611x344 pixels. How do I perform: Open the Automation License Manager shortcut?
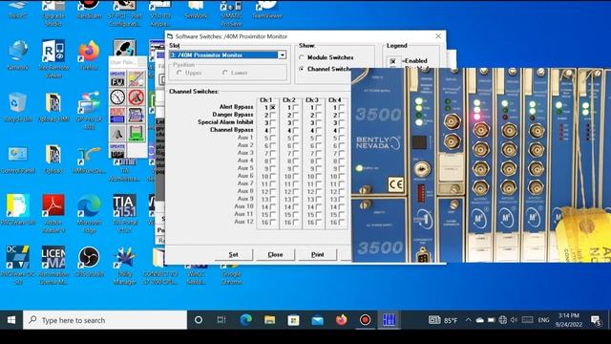point(53,266)
